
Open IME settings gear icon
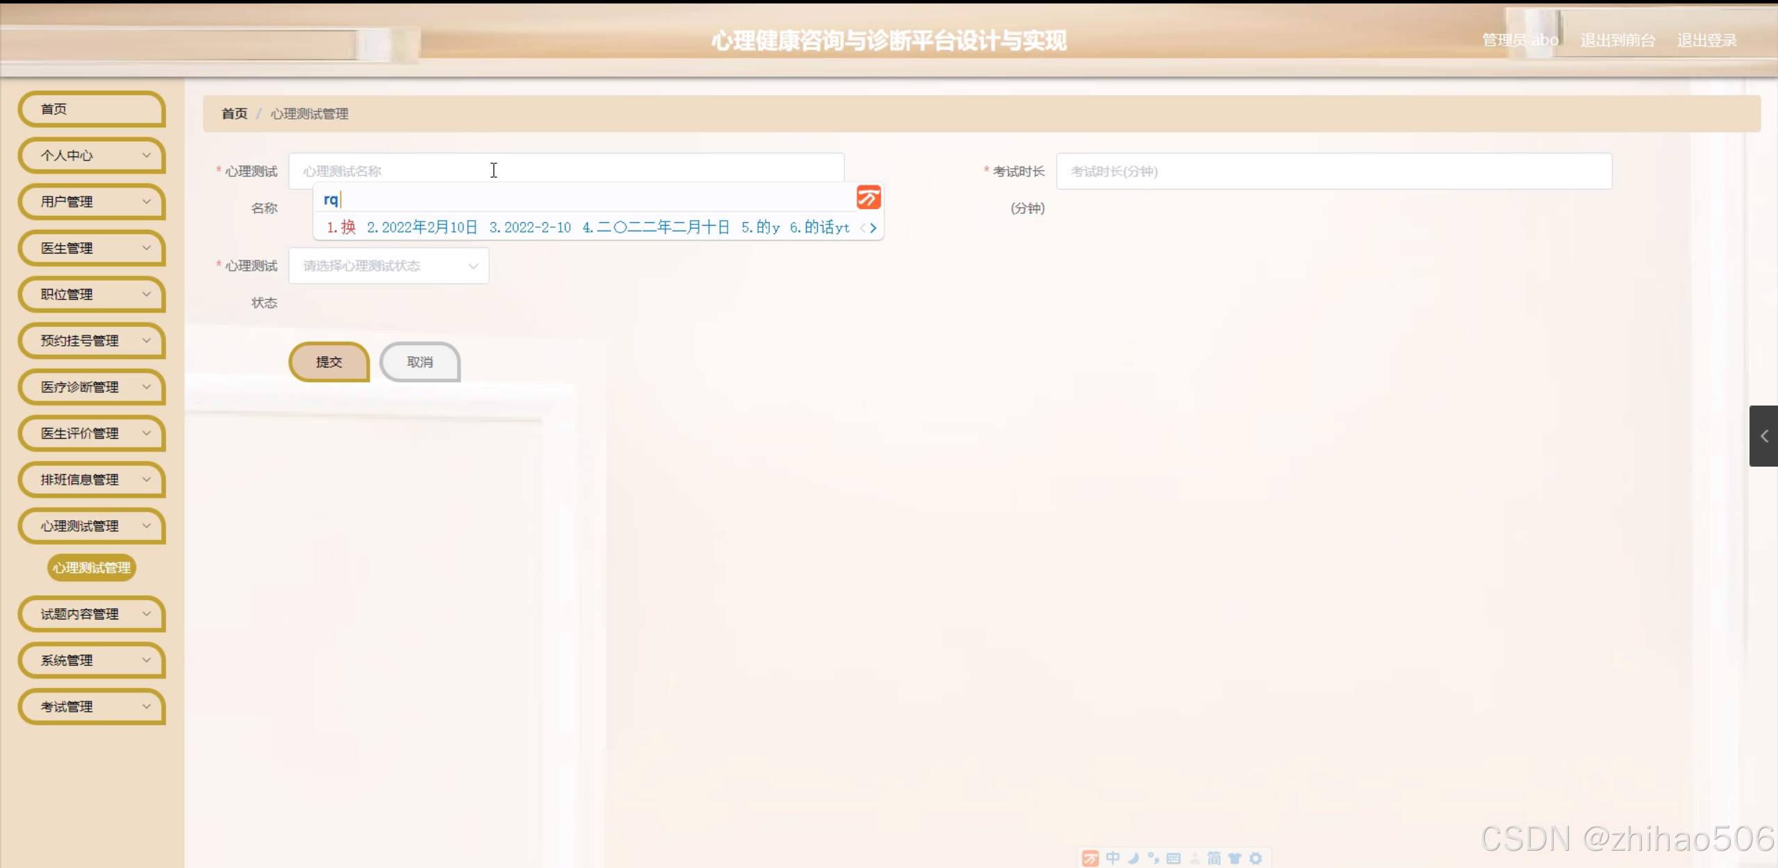(x=1256, y=858)
